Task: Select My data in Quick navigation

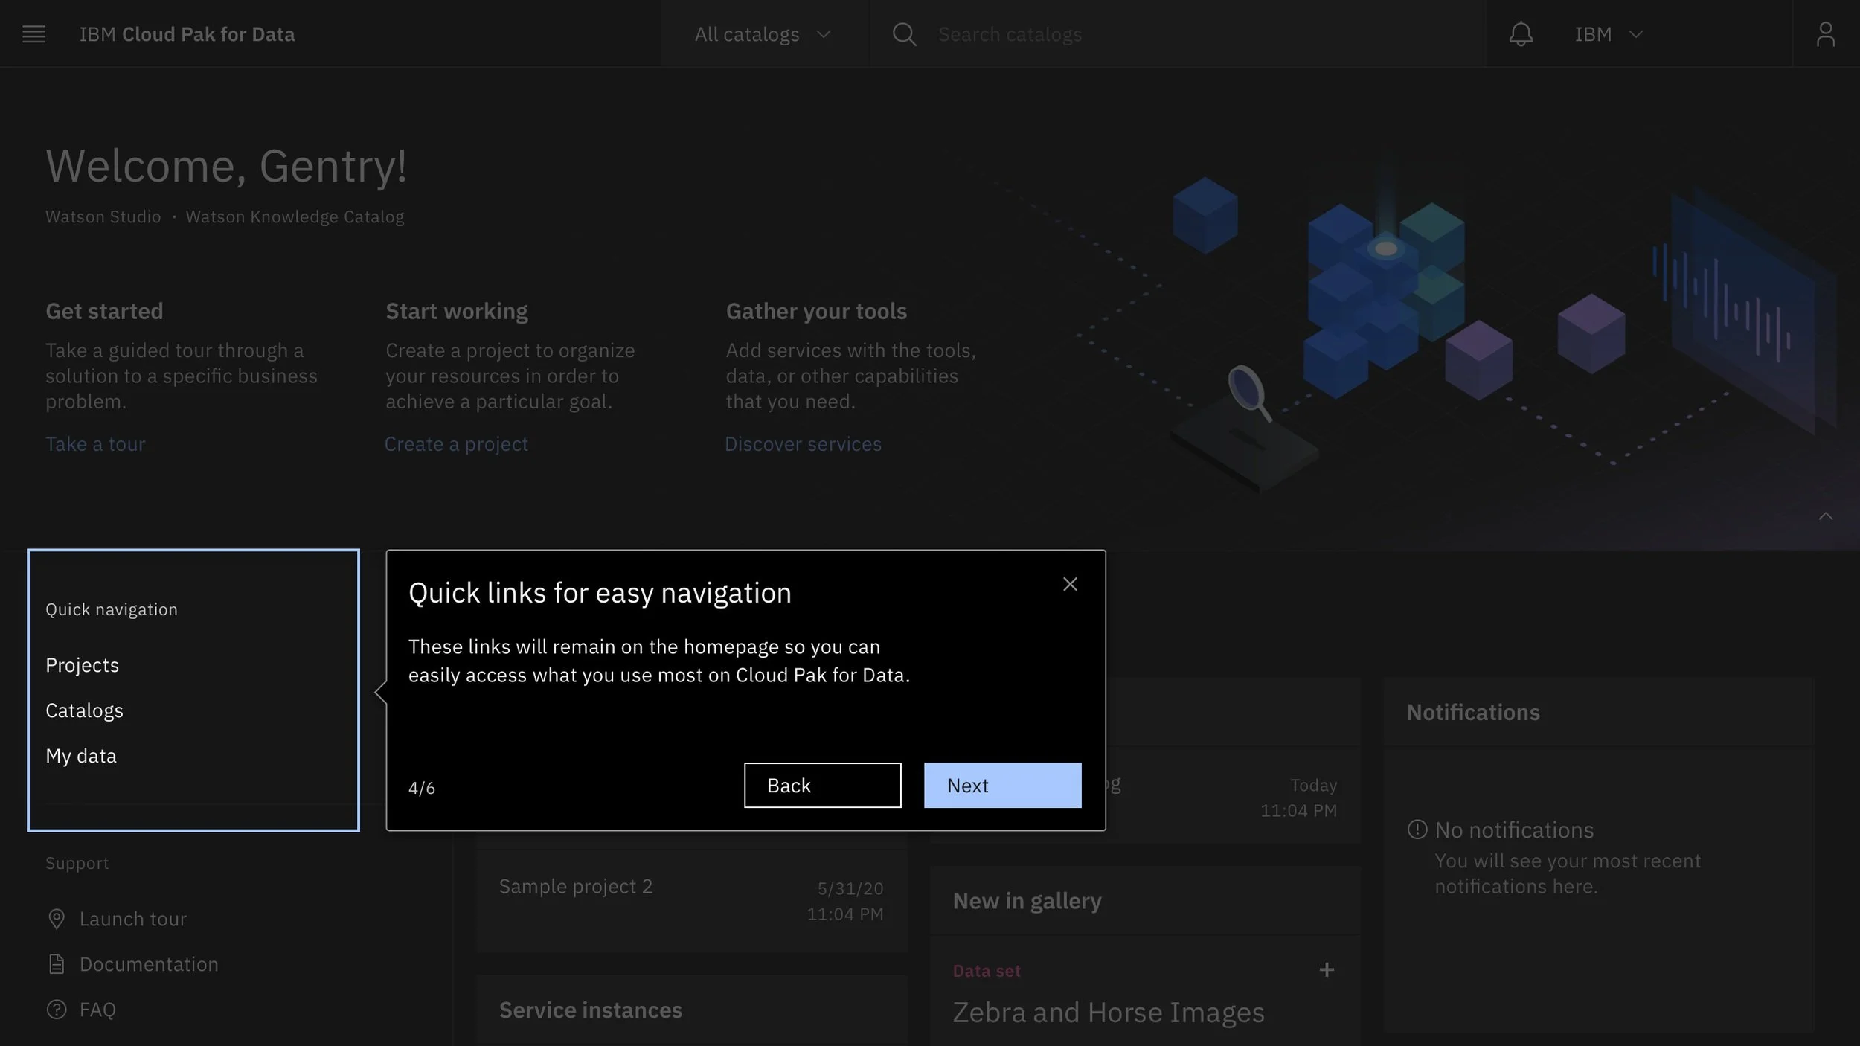Action: (81, 756)
